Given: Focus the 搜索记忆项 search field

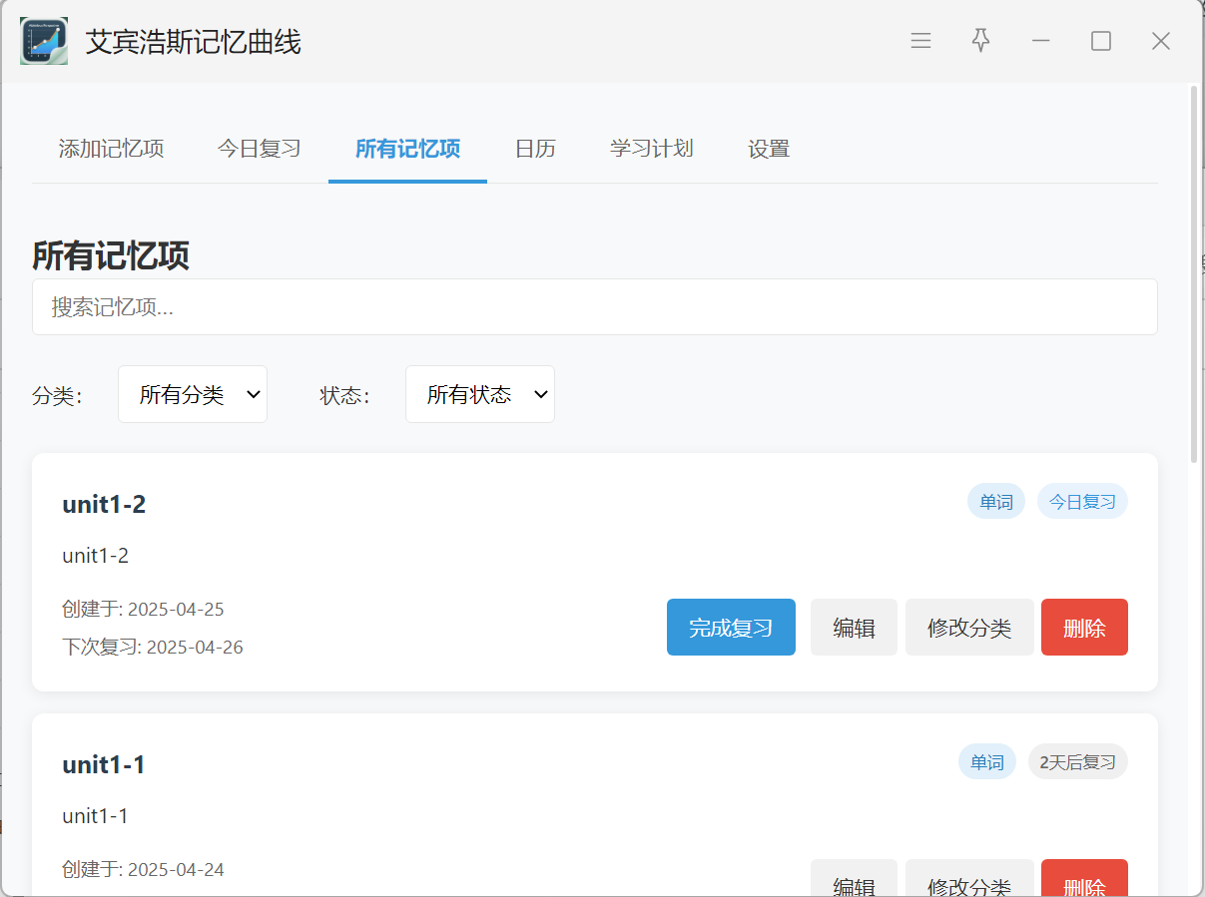Looking at the screenshot, I should [x=595, y=306].
